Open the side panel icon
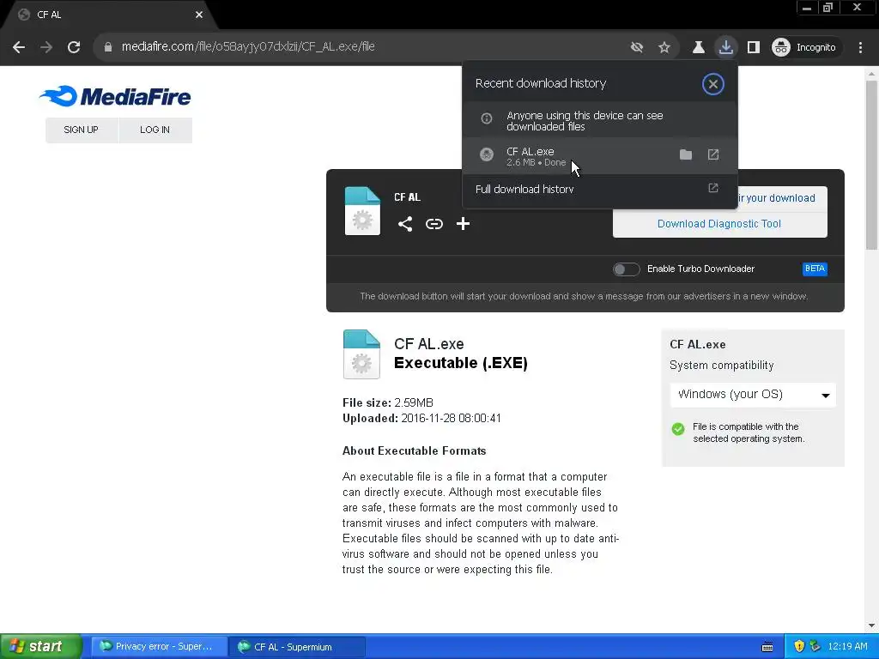 (754, 47)
